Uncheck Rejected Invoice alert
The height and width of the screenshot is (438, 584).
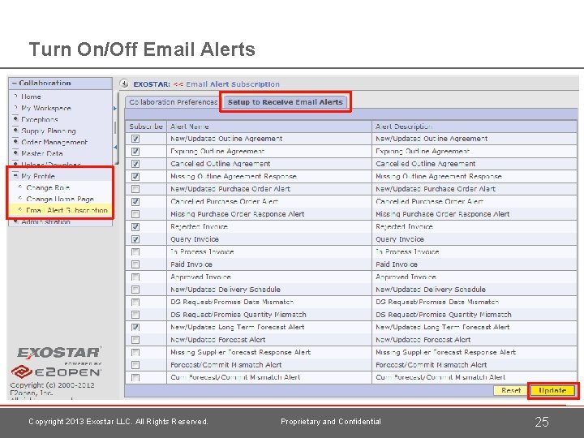(x=135, y=227)
